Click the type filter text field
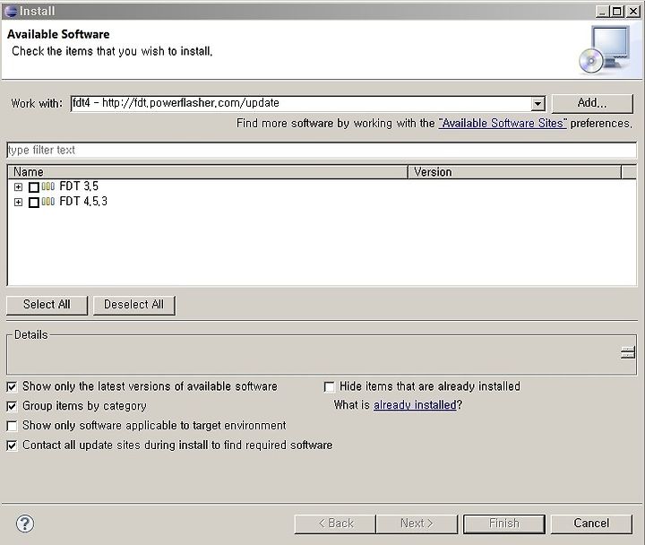 coord(322,150)
